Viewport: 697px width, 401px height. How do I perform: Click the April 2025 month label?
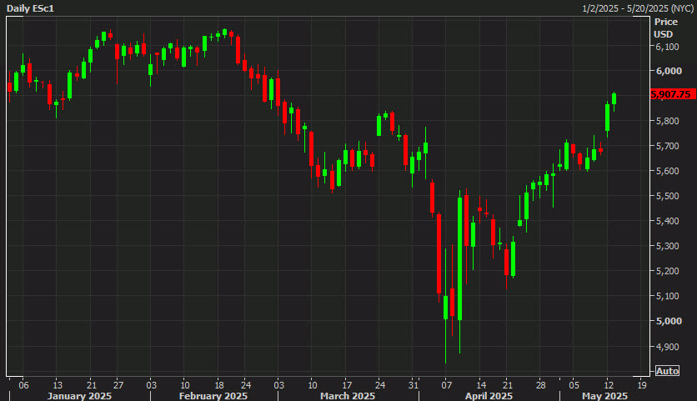click(x=489, y=396)
